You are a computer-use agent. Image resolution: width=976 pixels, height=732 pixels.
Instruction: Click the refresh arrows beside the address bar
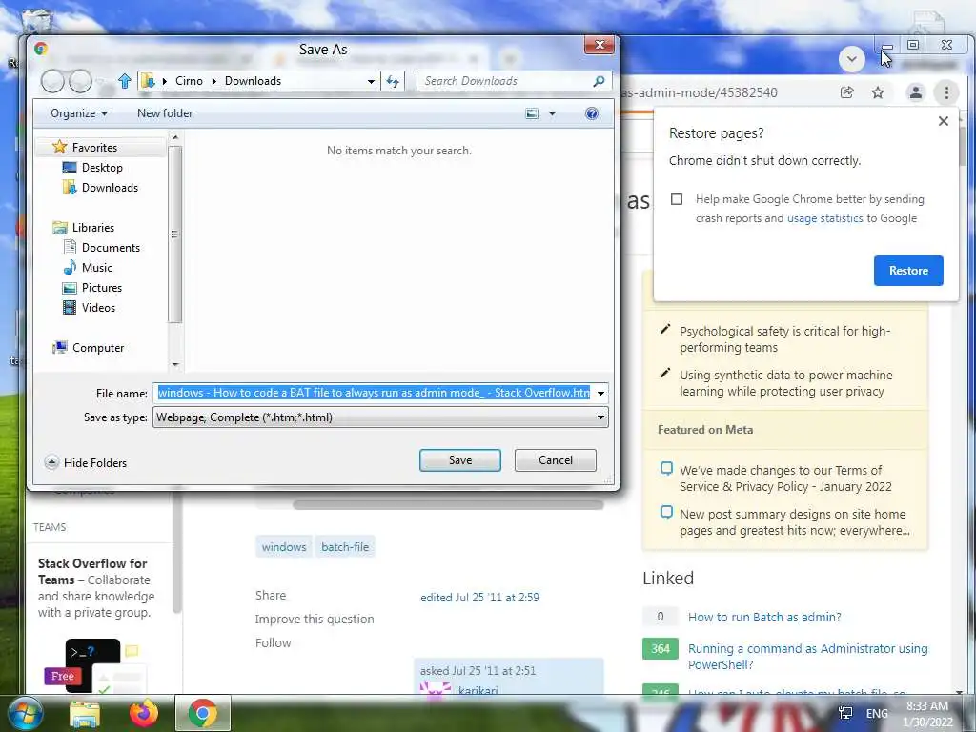(x=393, y=81)
